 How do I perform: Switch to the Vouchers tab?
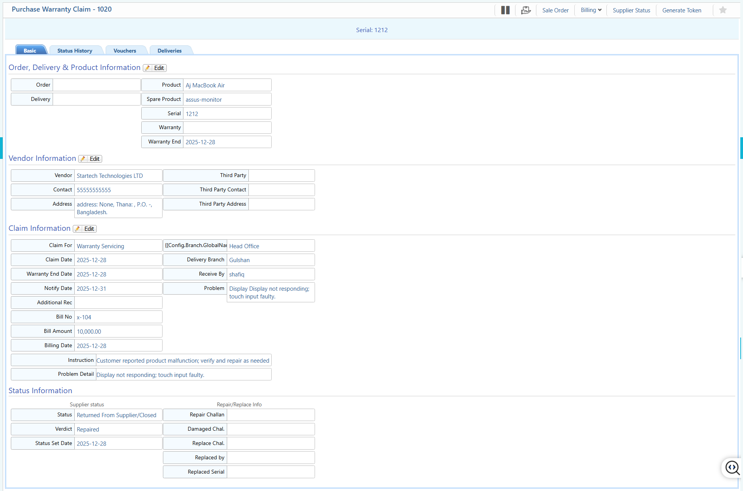pos(125,51)
